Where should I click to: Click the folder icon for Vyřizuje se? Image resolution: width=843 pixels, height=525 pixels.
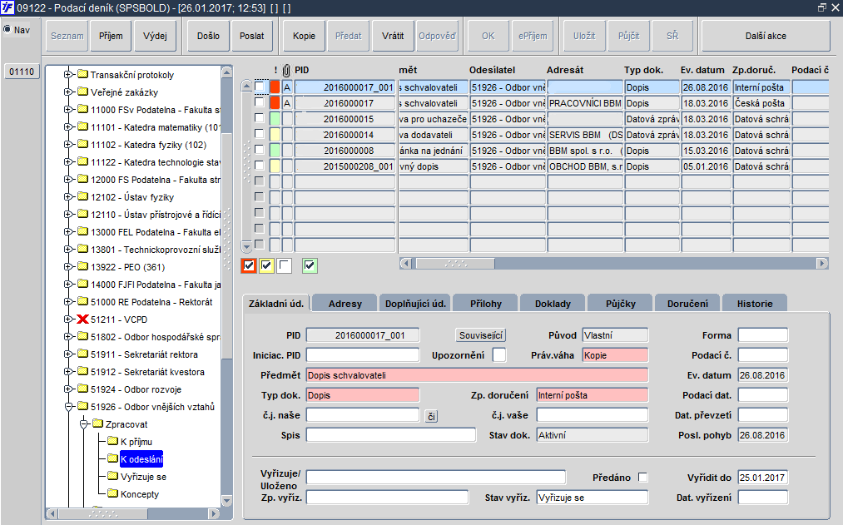point(112,477)
